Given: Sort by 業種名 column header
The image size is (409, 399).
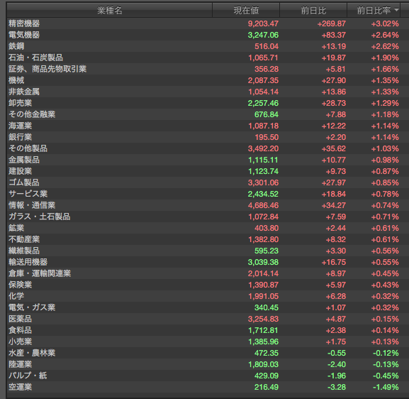Looking at the screenshot, I should tap(110, 10).
